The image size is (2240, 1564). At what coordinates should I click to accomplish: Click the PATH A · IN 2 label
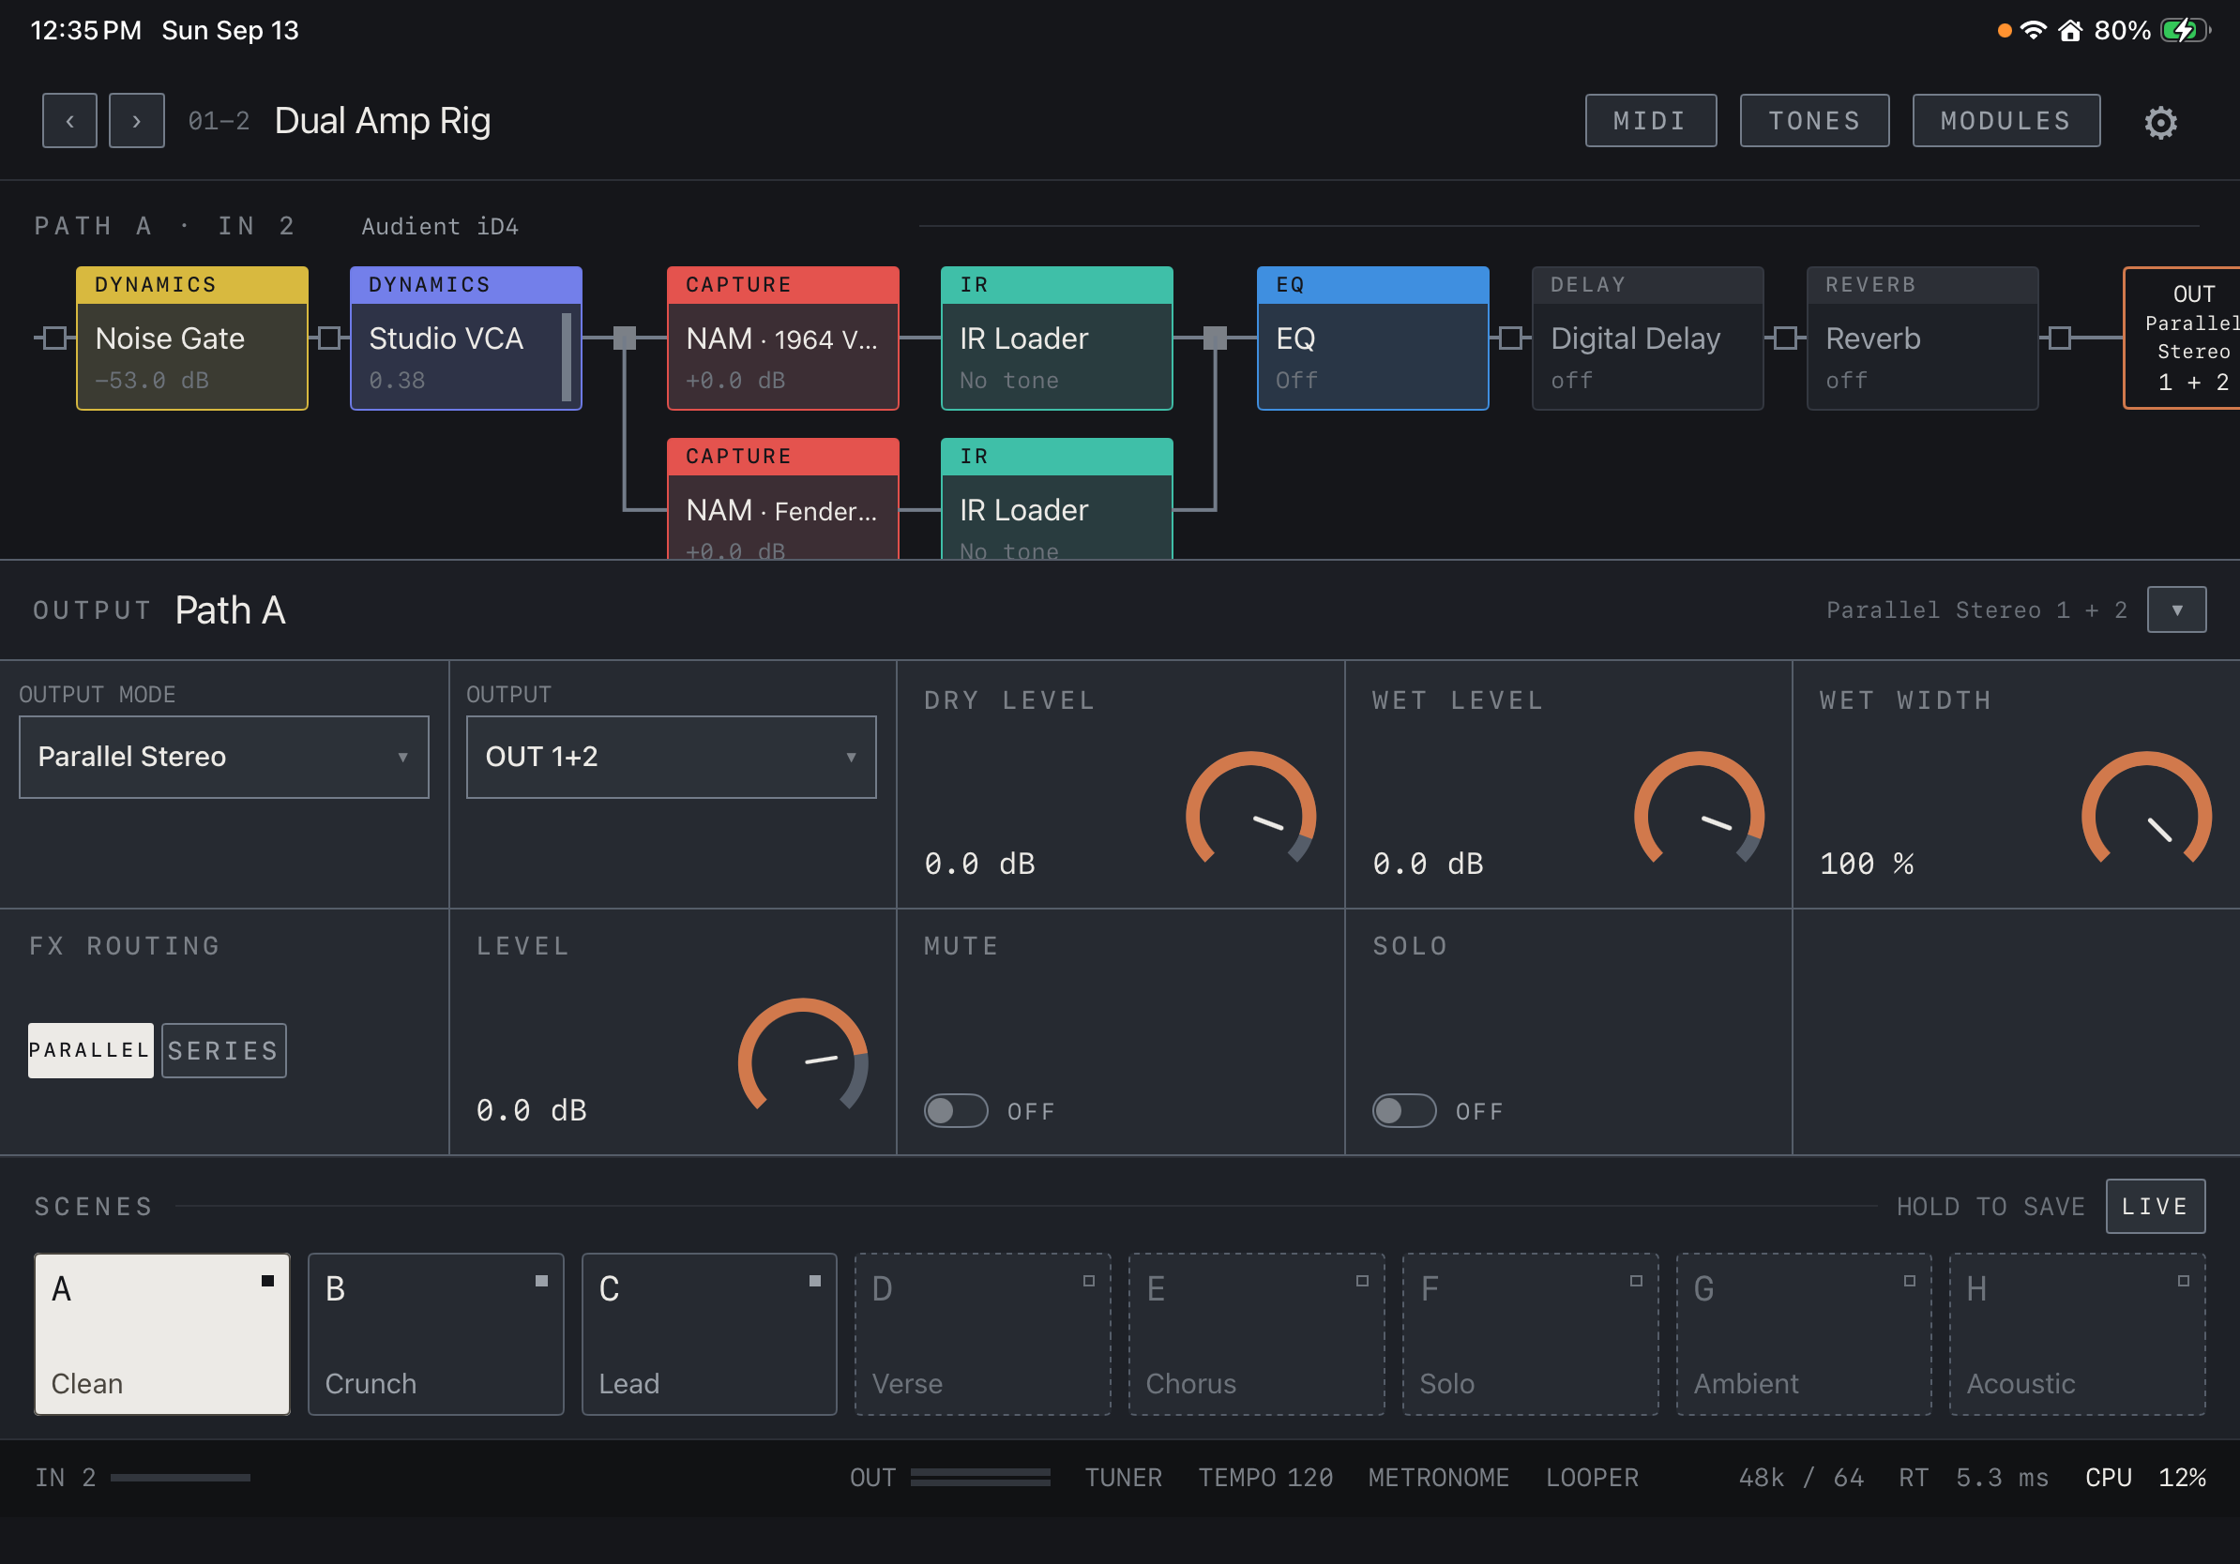click(x=164, y=226)
